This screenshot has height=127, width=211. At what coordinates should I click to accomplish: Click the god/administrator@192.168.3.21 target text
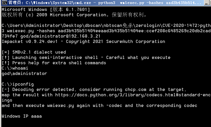click(x=60, y=36)
